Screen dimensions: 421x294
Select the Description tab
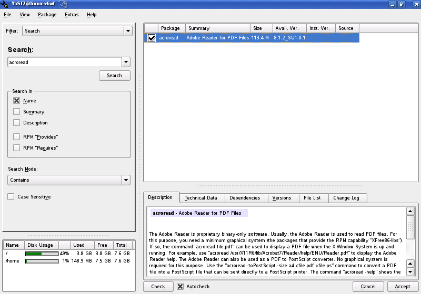click(x=162, y=197)
